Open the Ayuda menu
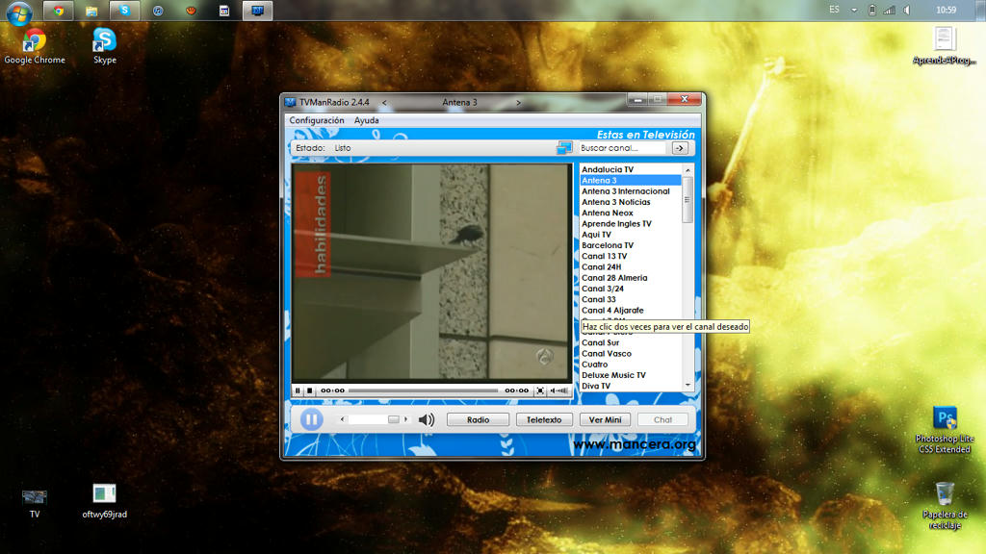The image size is (986, 554). (x=366, y=120)
